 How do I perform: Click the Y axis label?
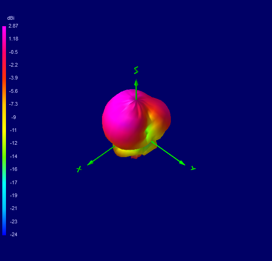[x=193, y=168]
